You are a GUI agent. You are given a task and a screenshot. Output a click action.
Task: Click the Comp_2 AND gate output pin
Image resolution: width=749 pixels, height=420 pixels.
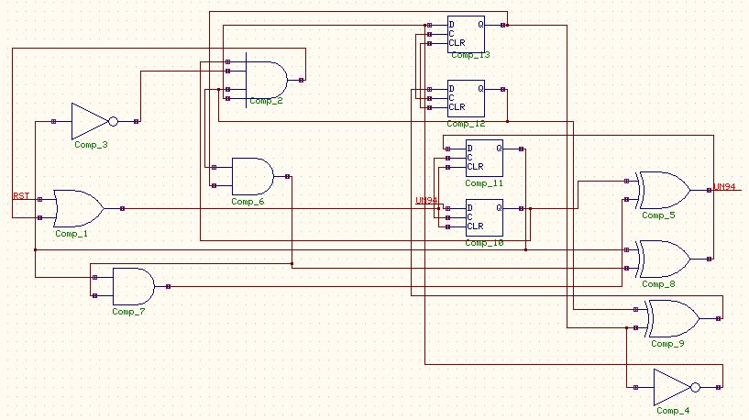click(301, 81)
